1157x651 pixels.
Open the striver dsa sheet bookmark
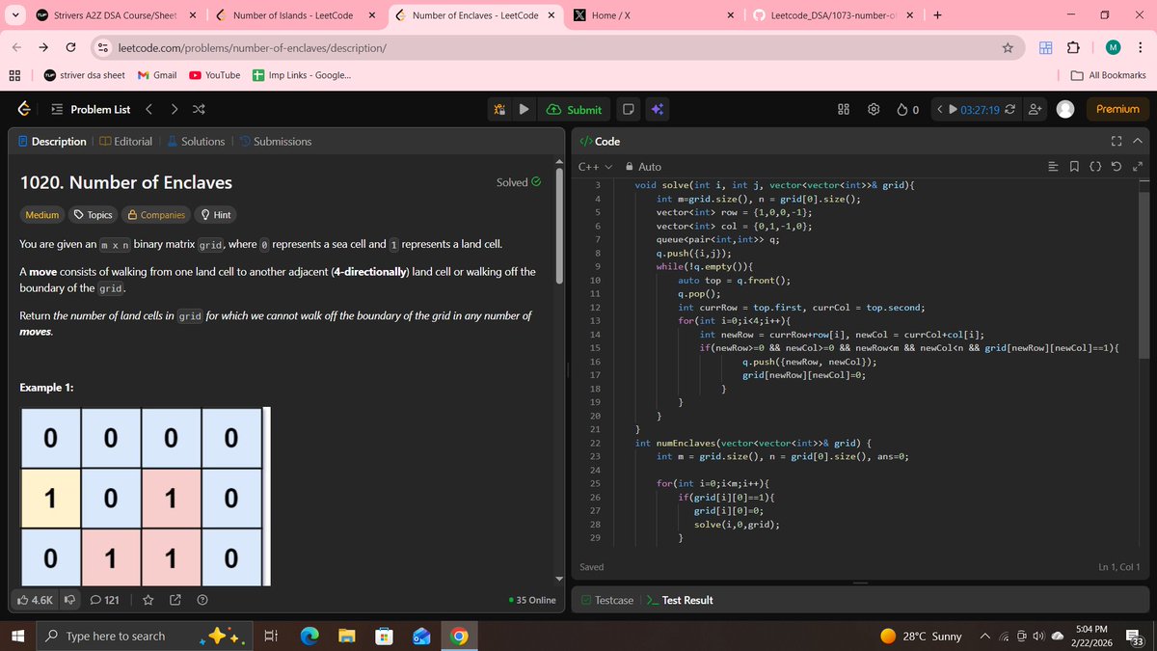(83, 75)
